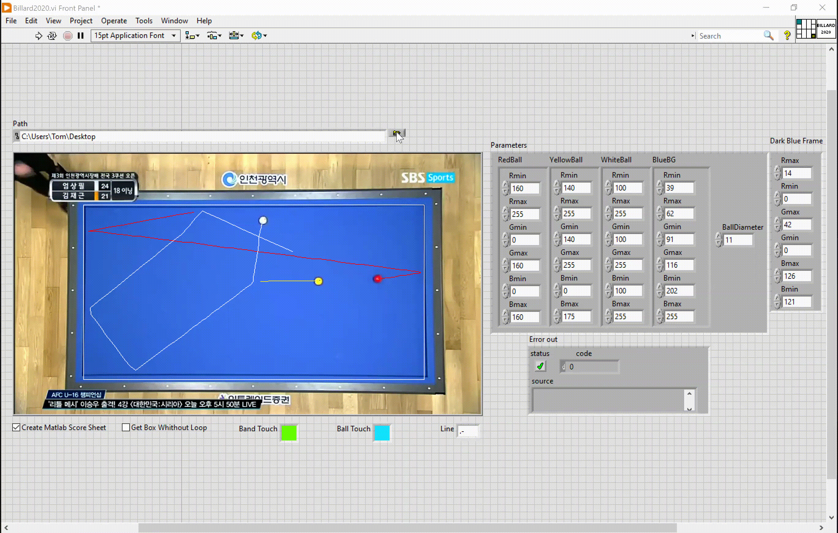Click the Error out source text box
This screenshot has width=838, height=533.
[x=608, y=400]
